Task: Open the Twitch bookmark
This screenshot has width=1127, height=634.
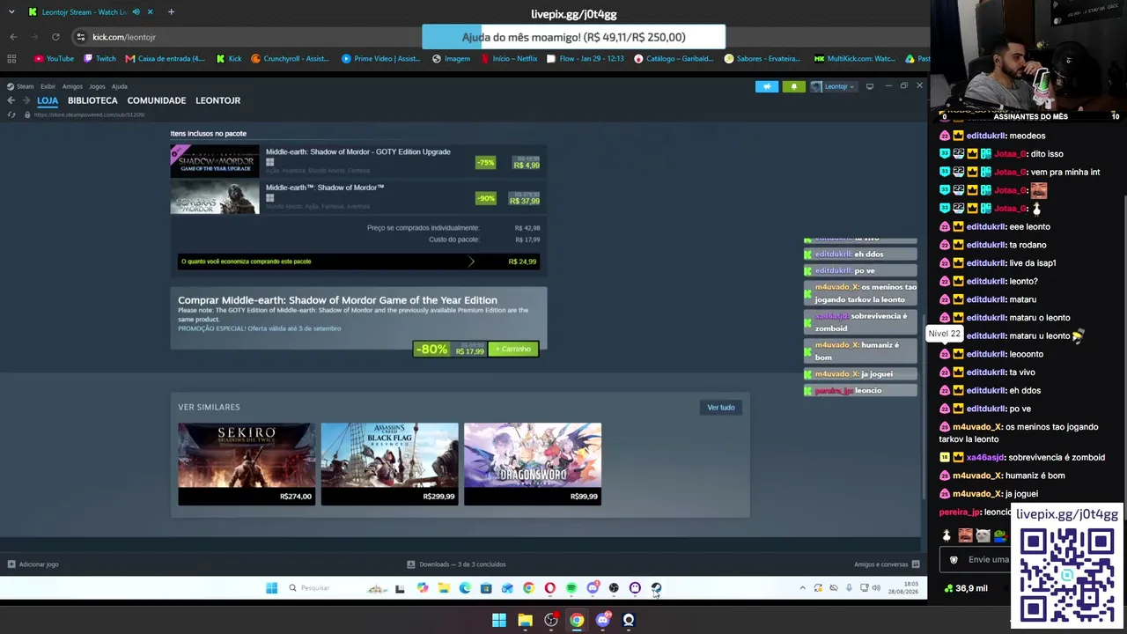Action: 100,59
